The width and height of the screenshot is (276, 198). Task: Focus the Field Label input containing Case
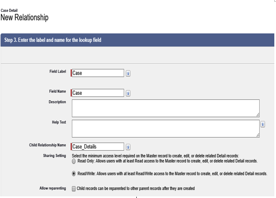97,73
